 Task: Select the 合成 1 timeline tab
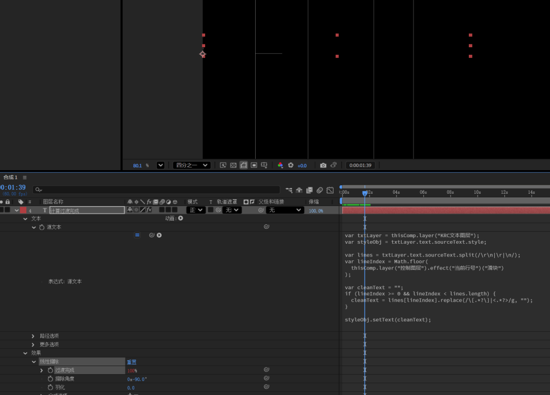pyautogui.click(x=10, y=178)
